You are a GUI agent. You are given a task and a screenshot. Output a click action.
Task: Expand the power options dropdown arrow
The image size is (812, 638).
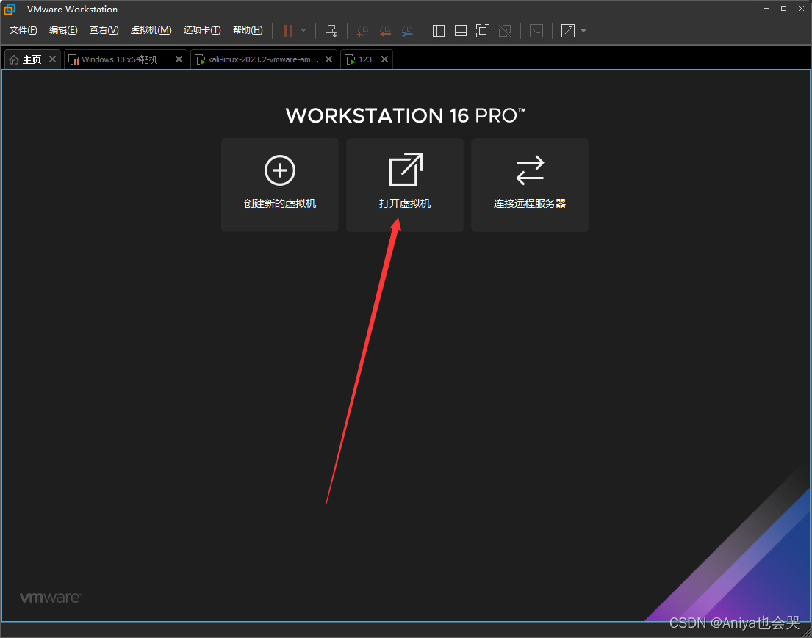point(303,31)
